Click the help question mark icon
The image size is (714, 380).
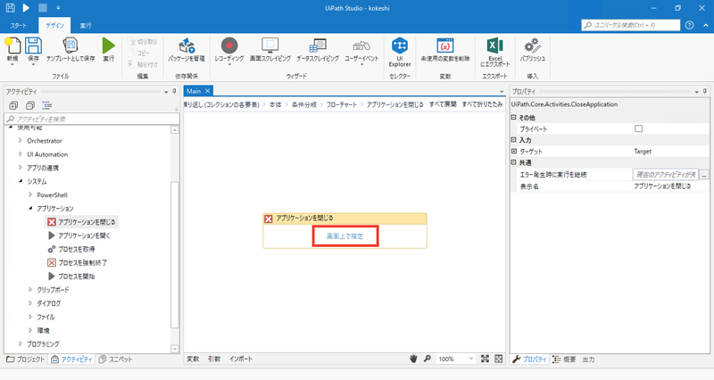pyautogui.click(x=689, y=25)
